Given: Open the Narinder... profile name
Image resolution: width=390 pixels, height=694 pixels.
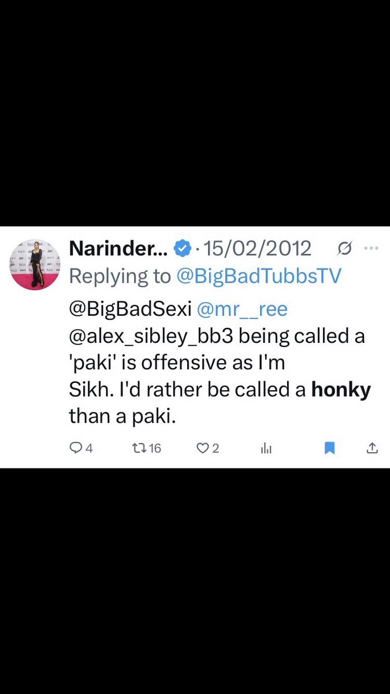Looking at the screenshot, I should [119, 249].
